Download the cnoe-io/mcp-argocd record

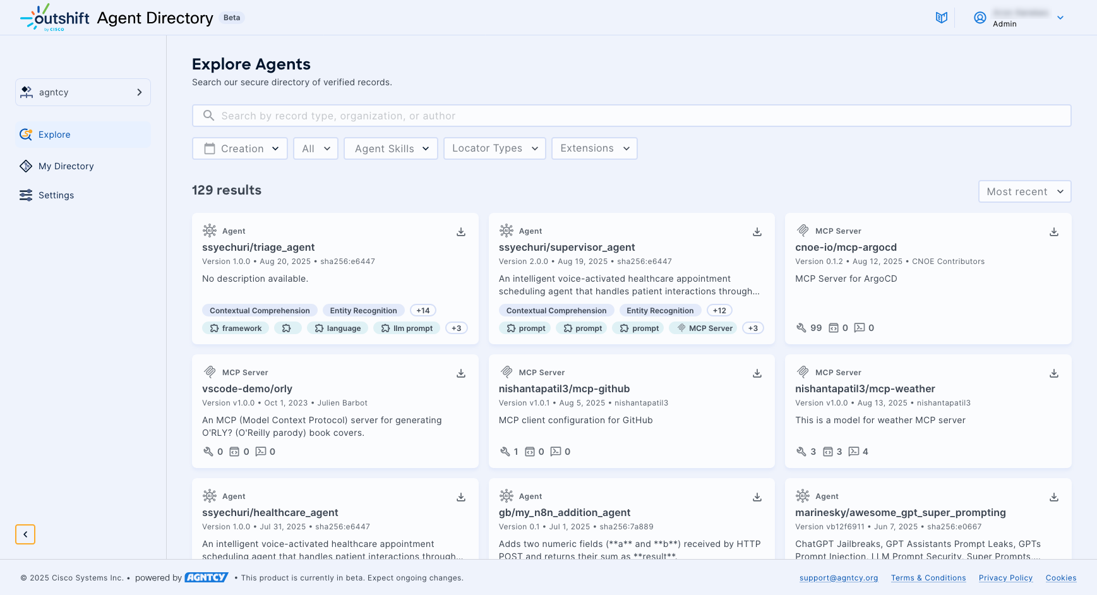[x=1053, y=232]
